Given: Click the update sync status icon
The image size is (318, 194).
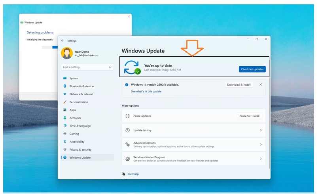Looking at the screenshot, I should (132, 67).
